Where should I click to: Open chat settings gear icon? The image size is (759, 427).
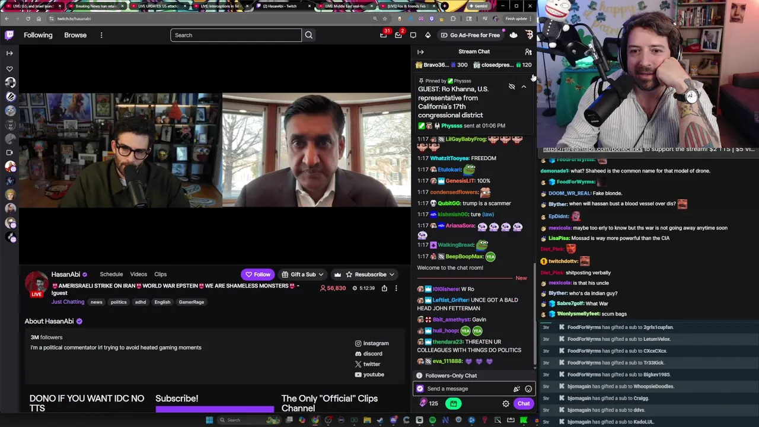(506, 403)
